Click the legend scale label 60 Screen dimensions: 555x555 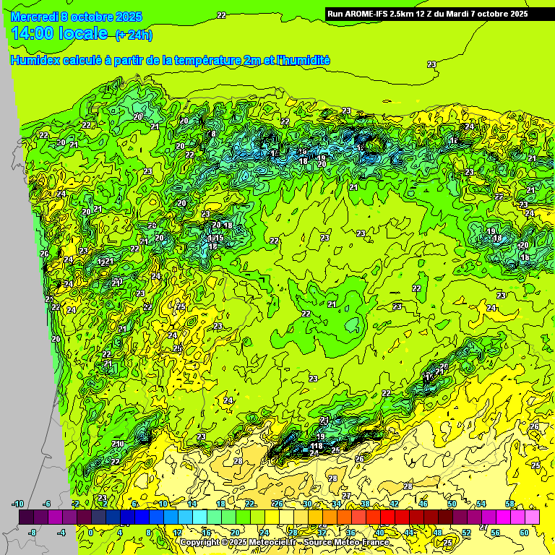click(524, 533)
